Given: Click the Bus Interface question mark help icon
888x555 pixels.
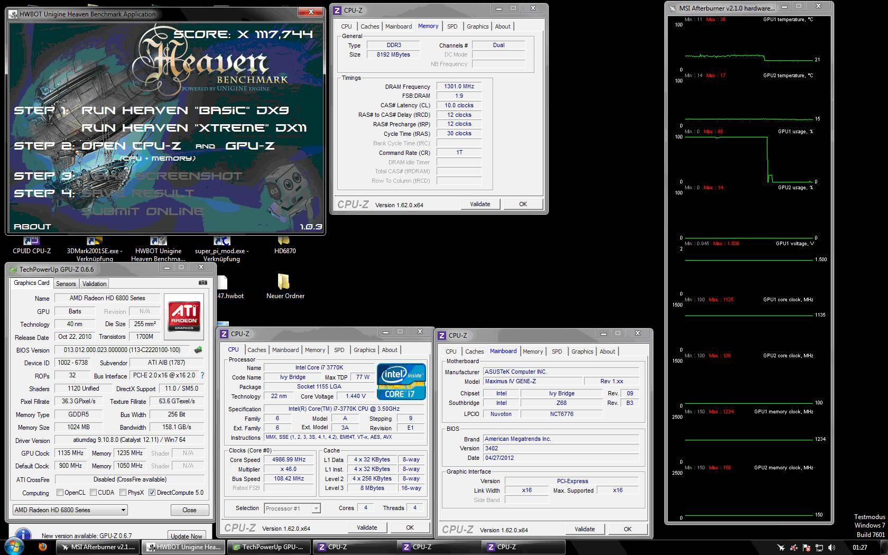Looking at the screenshot, I should coord(202,375).
